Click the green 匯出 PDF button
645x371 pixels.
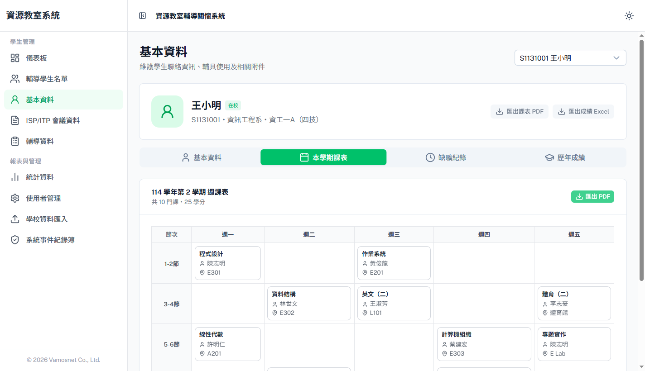tap(592, 196)
